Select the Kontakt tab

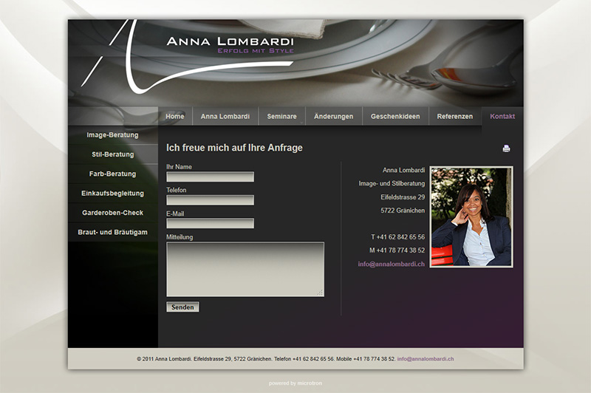coord(502,117)
